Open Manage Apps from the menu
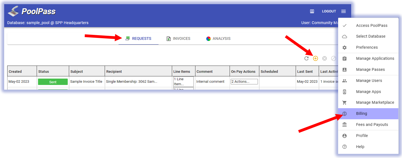The image size is (402, 158). point(368,92)
